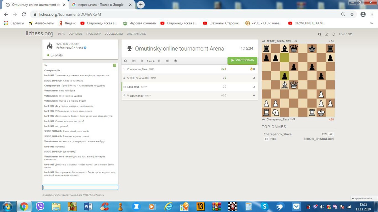Viewport: 378px width, 212px height.
Task: Click the tournament settings gear icon
Action: (85, 48)
